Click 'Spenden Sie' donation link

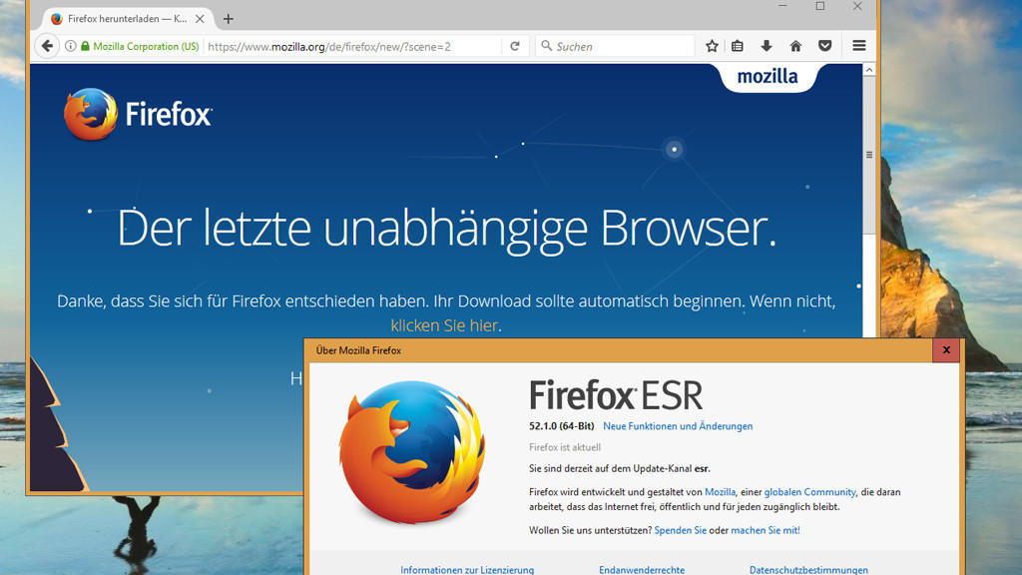681,530
